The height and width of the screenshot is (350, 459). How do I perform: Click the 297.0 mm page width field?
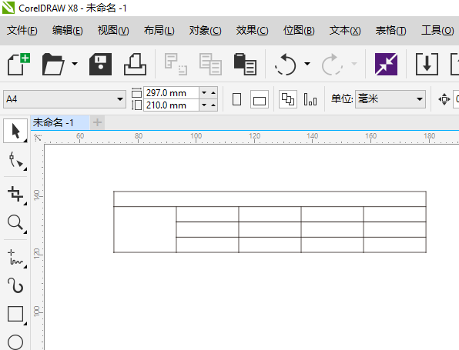click(x=171, y=93)
